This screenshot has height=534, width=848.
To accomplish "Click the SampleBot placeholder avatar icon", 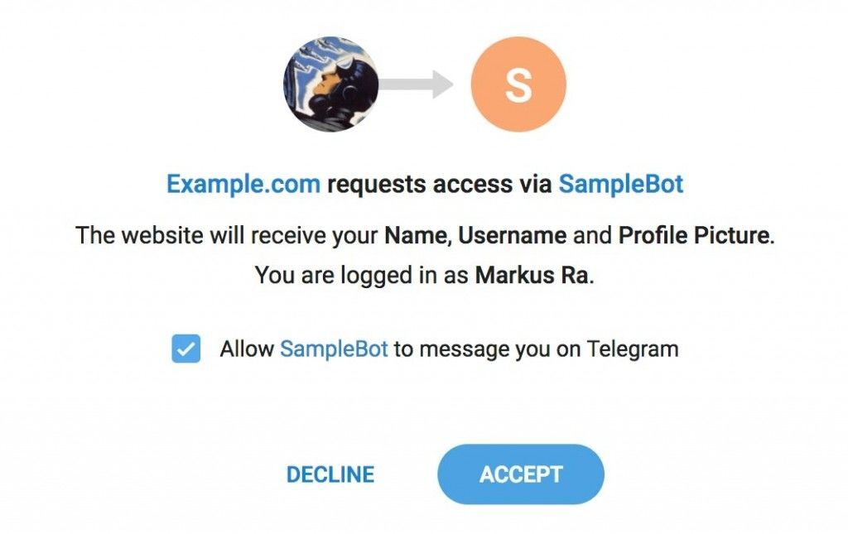I will 518,83.
